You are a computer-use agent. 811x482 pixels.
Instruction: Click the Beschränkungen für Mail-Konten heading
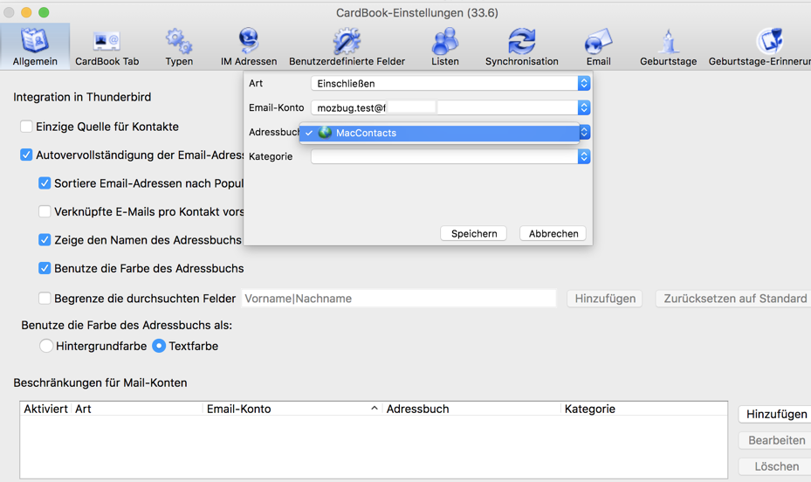(100, 382)
